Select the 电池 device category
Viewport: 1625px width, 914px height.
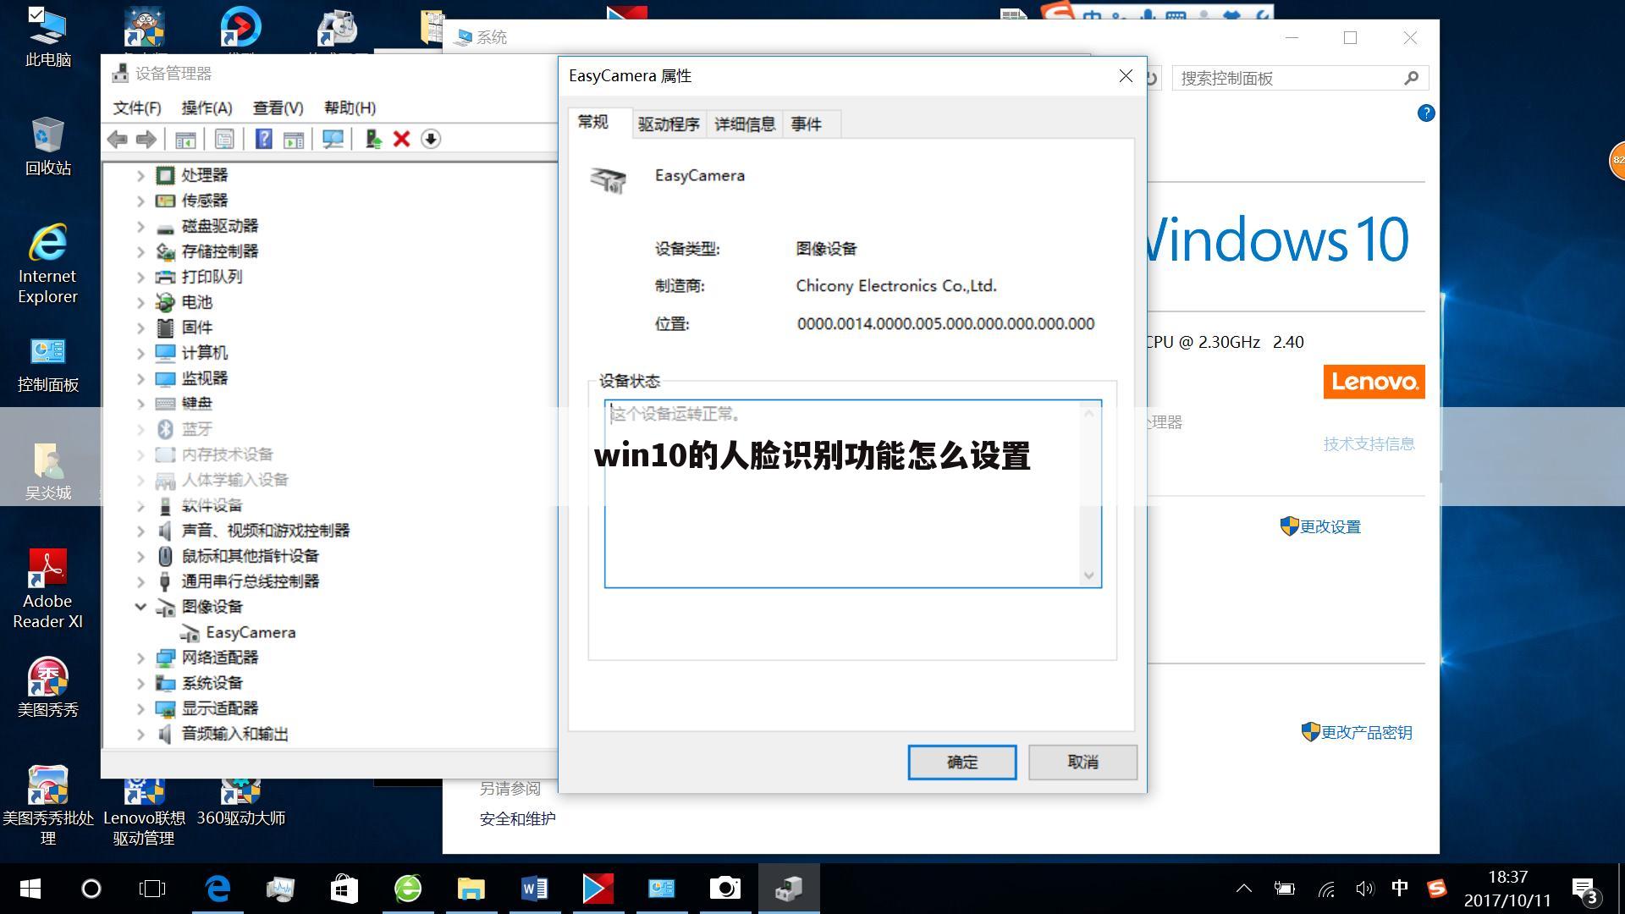tap(196, 302)
